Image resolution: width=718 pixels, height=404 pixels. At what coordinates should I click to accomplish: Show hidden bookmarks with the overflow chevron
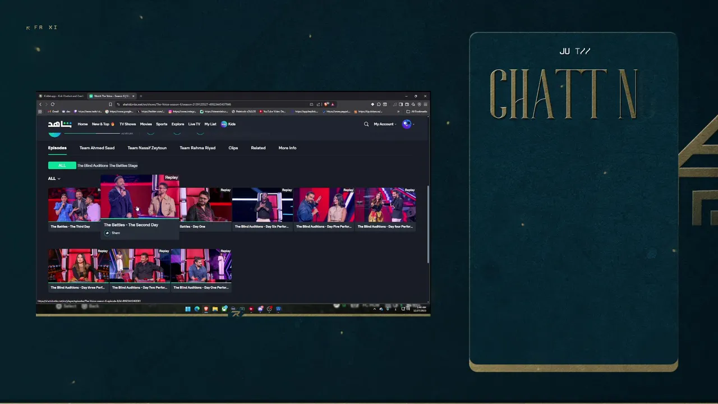[x=398, y=112]
